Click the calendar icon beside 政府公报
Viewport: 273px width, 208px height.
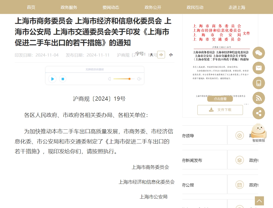click(239, 185)
